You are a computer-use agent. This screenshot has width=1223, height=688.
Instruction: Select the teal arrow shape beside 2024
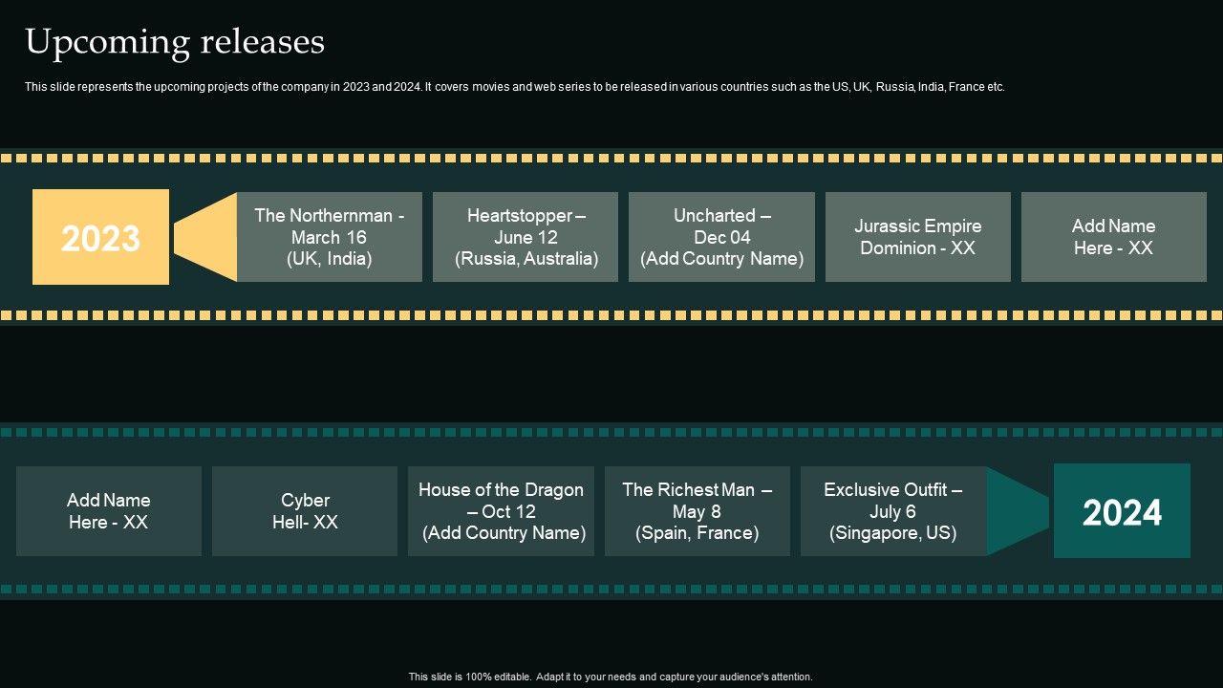click(x=1018, y=511)
